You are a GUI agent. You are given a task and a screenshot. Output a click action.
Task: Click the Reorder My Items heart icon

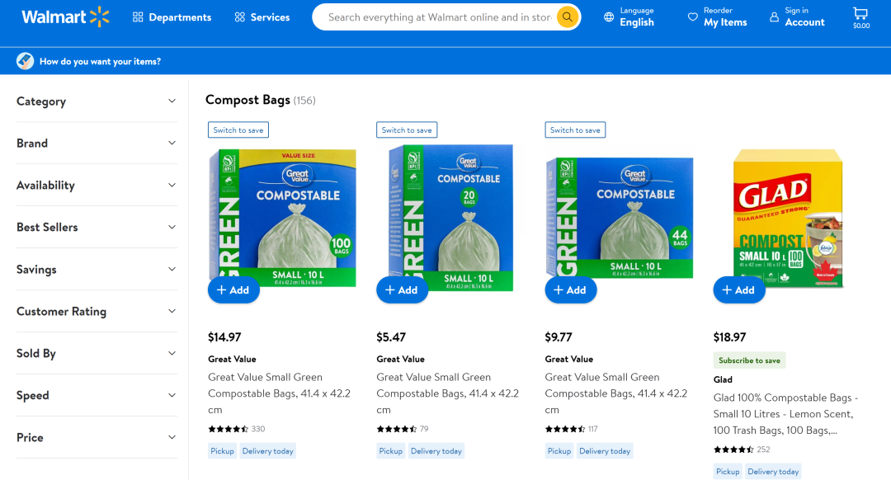[692, 17]
